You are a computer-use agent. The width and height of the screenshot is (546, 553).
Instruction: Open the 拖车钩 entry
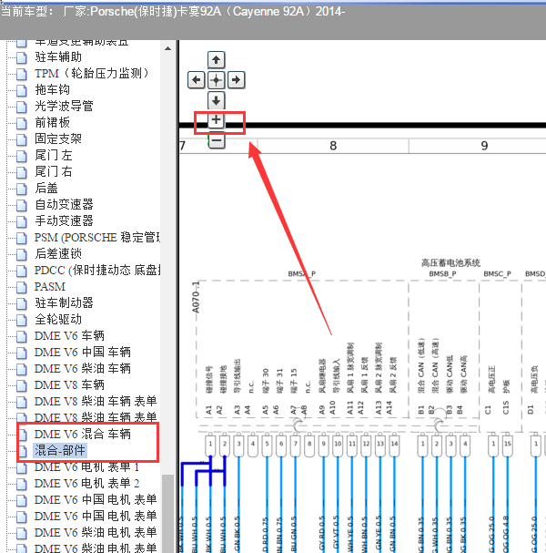click(x=52, y=90)
